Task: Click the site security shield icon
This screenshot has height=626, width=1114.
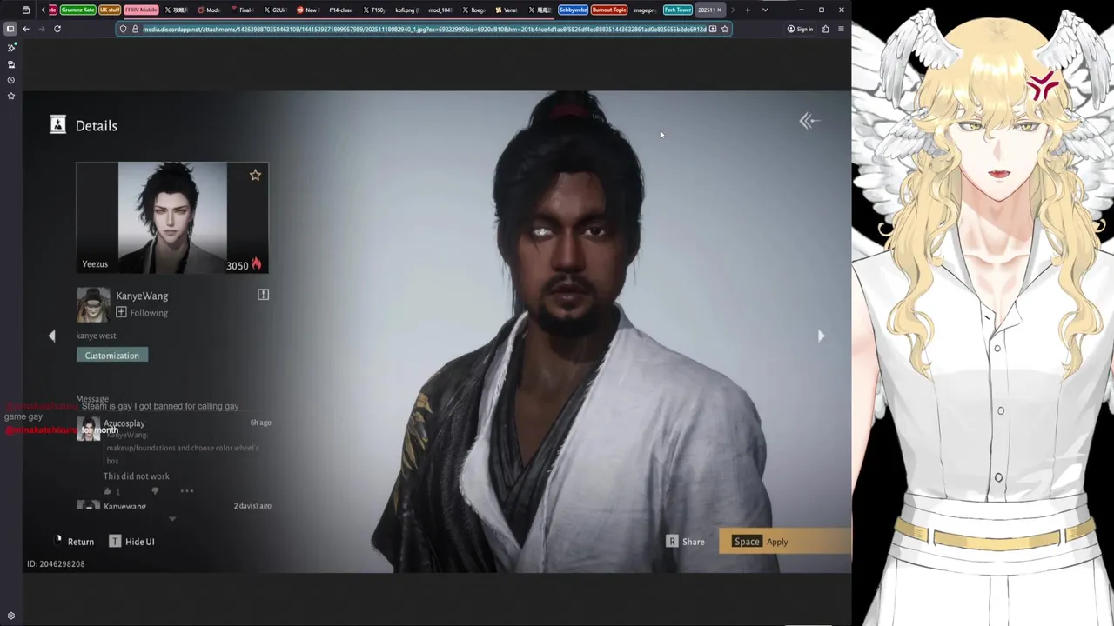Action: coord(123,29)
